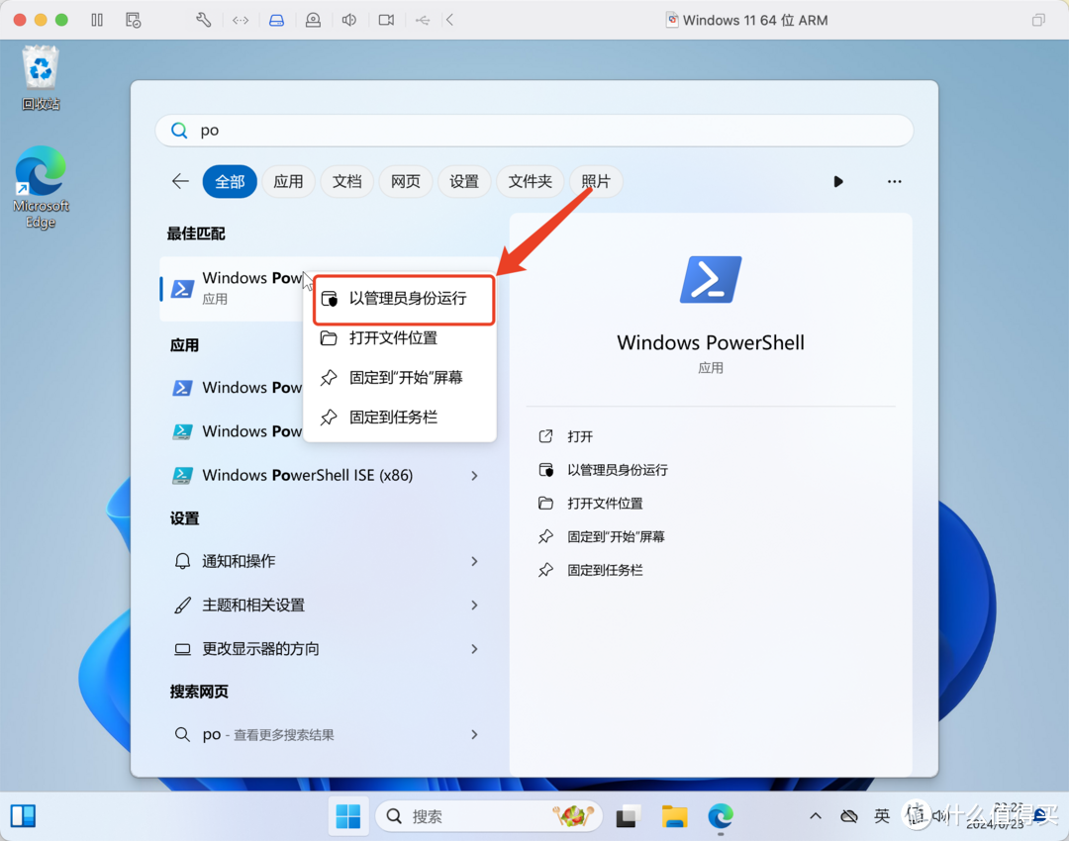Collapse the VM toolbar with left chevron
The image size is (1069, 841).
click(x=450, y=20)
